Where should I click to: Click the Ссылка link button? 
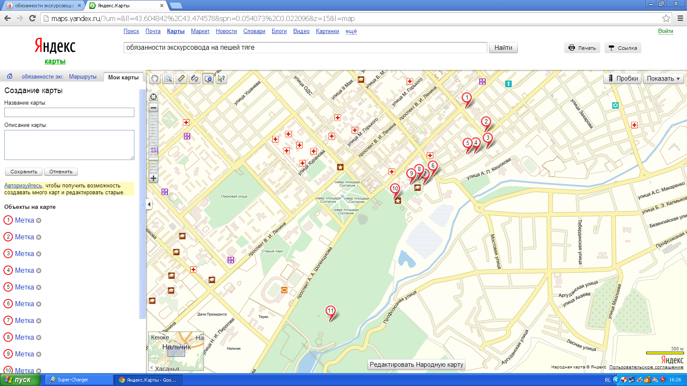point(623,48)
